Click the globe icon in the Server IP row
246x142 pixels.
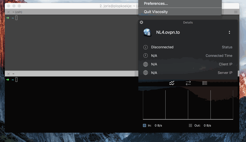[x=145, y=73]
